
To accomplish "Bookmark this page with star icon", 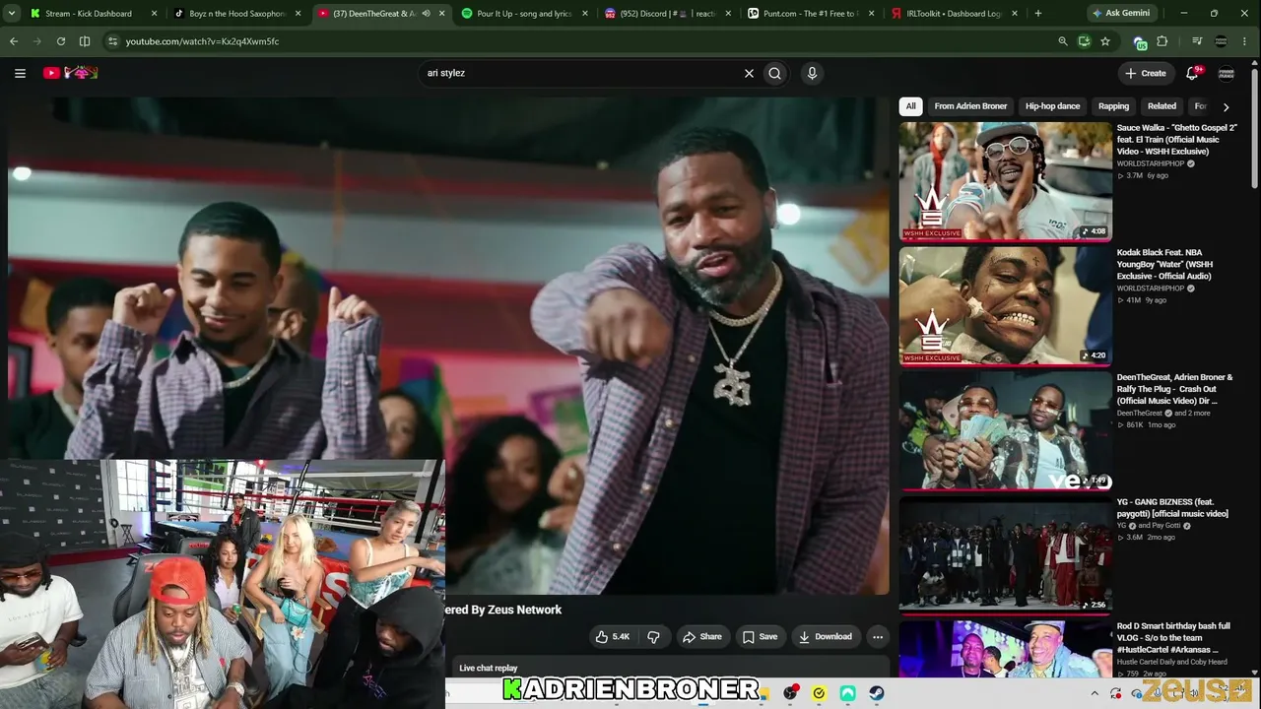I will pos(1105,41).
